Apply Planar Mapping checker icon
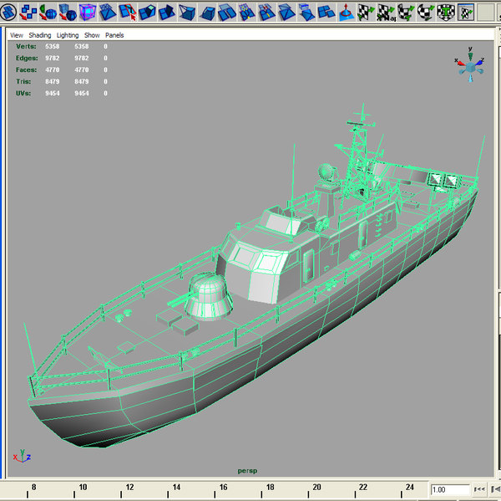501x501 pixels. [365, 12]
